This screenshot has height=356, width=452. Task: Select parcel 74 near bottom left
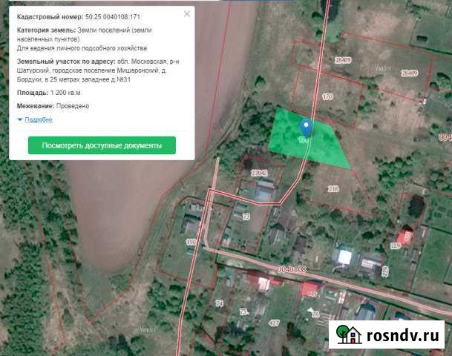(219, 304)
